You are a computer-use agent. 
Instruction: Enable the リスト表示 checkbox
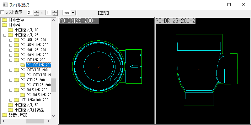point(3,12)
